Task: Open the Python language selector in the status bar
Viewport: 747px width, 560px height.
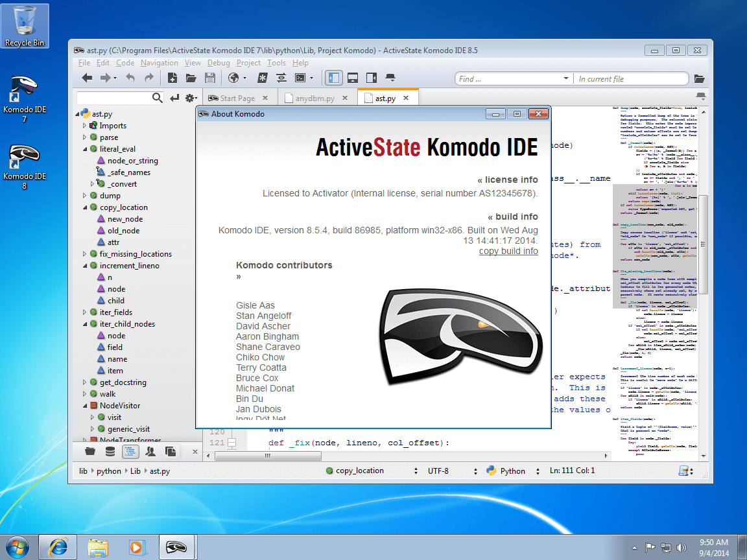Action: click(513, 471)
